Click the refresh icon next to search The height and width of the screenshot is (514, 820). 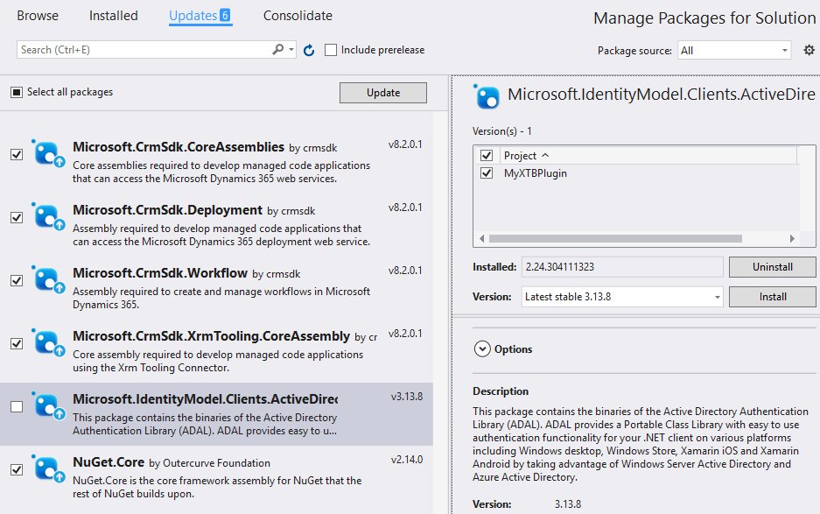click(309, 50)
